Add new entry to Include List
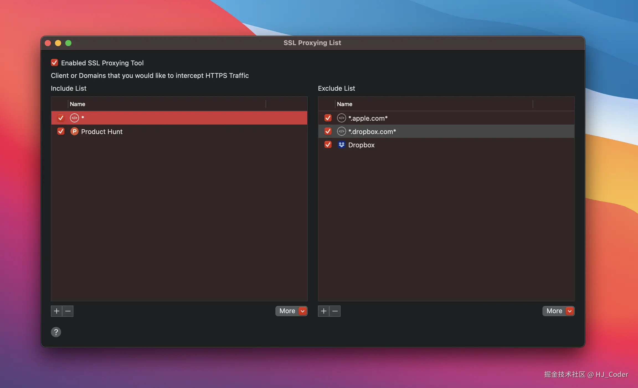638x388 pixels. (56, 311)
